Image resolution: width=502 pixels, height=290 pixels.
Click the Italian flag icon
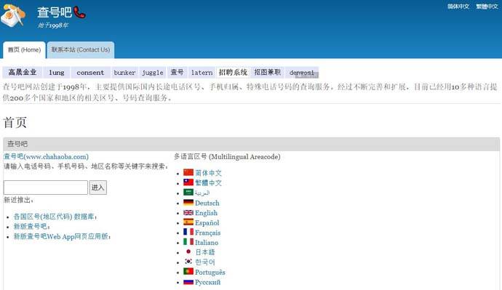188,242
